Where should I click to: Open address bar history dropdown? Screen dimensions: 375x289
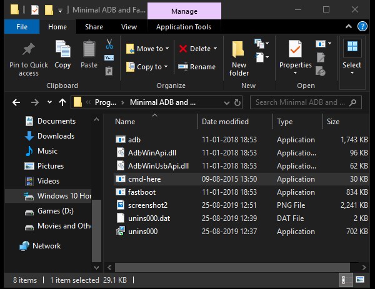(227, 103)
